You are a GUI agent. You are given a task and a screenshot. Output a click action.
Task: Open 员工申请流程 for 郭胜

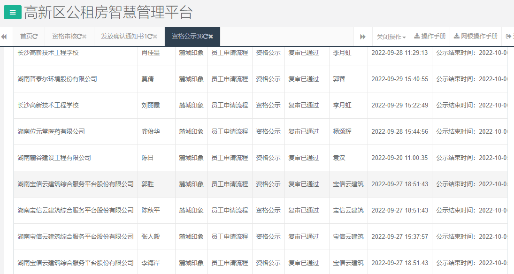pyautogui.click(x=230, y=184)
